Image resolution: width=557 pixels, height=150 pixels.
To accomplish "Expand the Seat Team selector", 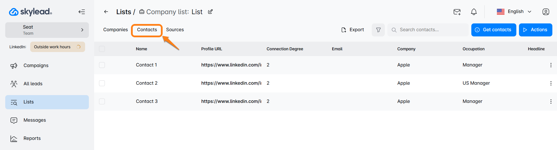I will [47, 30].
